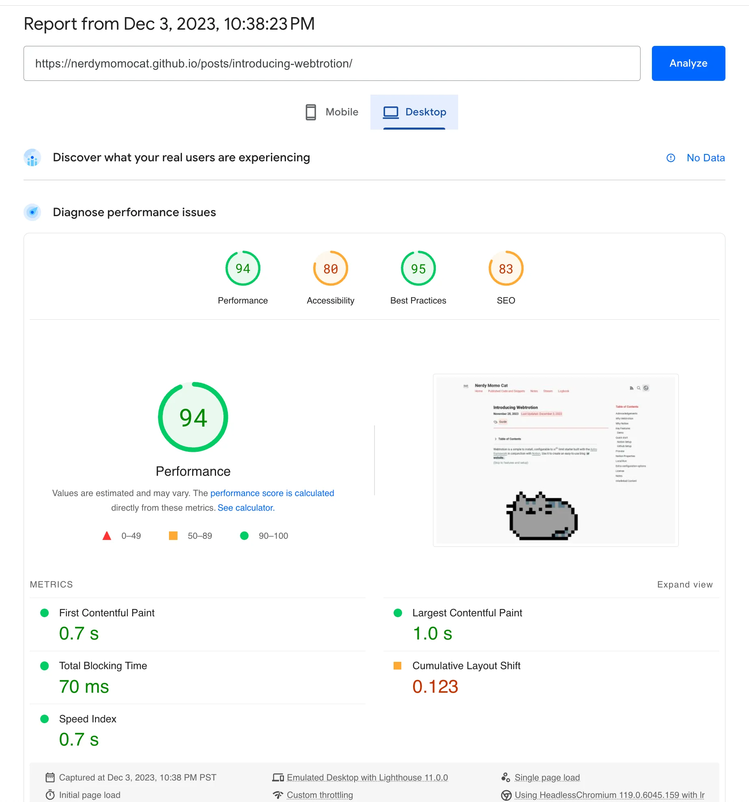
Task: Click the real users experience icon
Action: click(32, 158)
